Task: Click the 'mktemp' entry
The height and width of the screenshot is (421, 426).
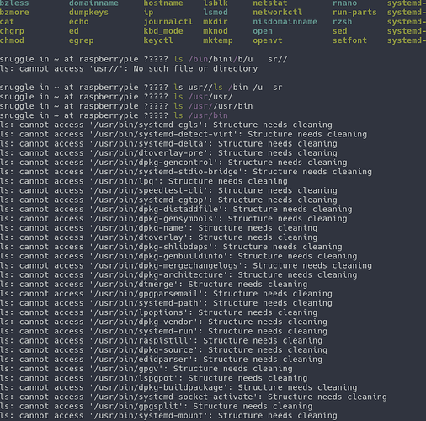Action: coord(218,40)
